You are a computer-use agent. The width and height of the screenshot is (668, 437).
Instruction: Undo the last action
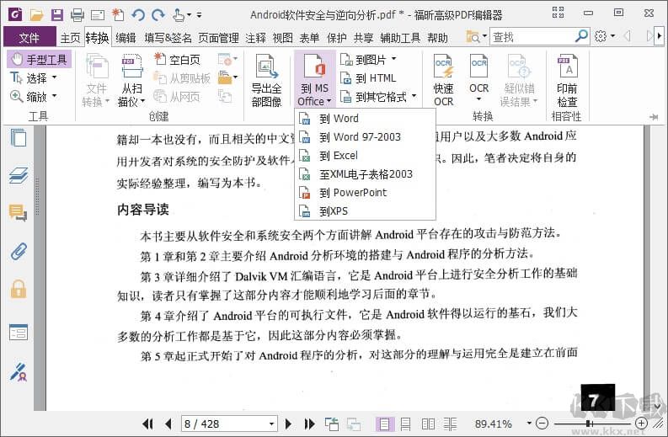coord(137,15)
